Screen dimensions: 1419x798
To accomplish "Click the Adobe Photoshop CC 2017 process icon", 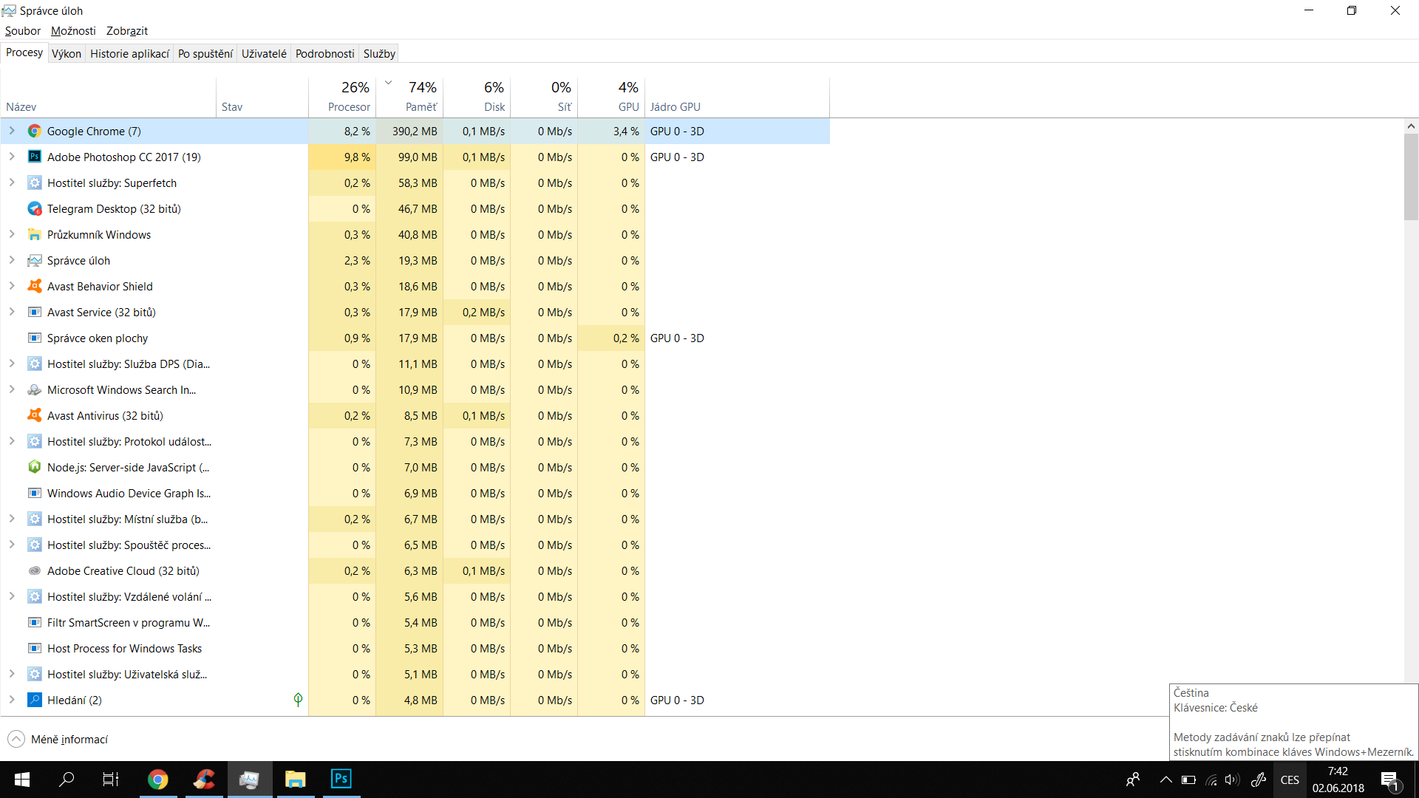I will (34, 157).
